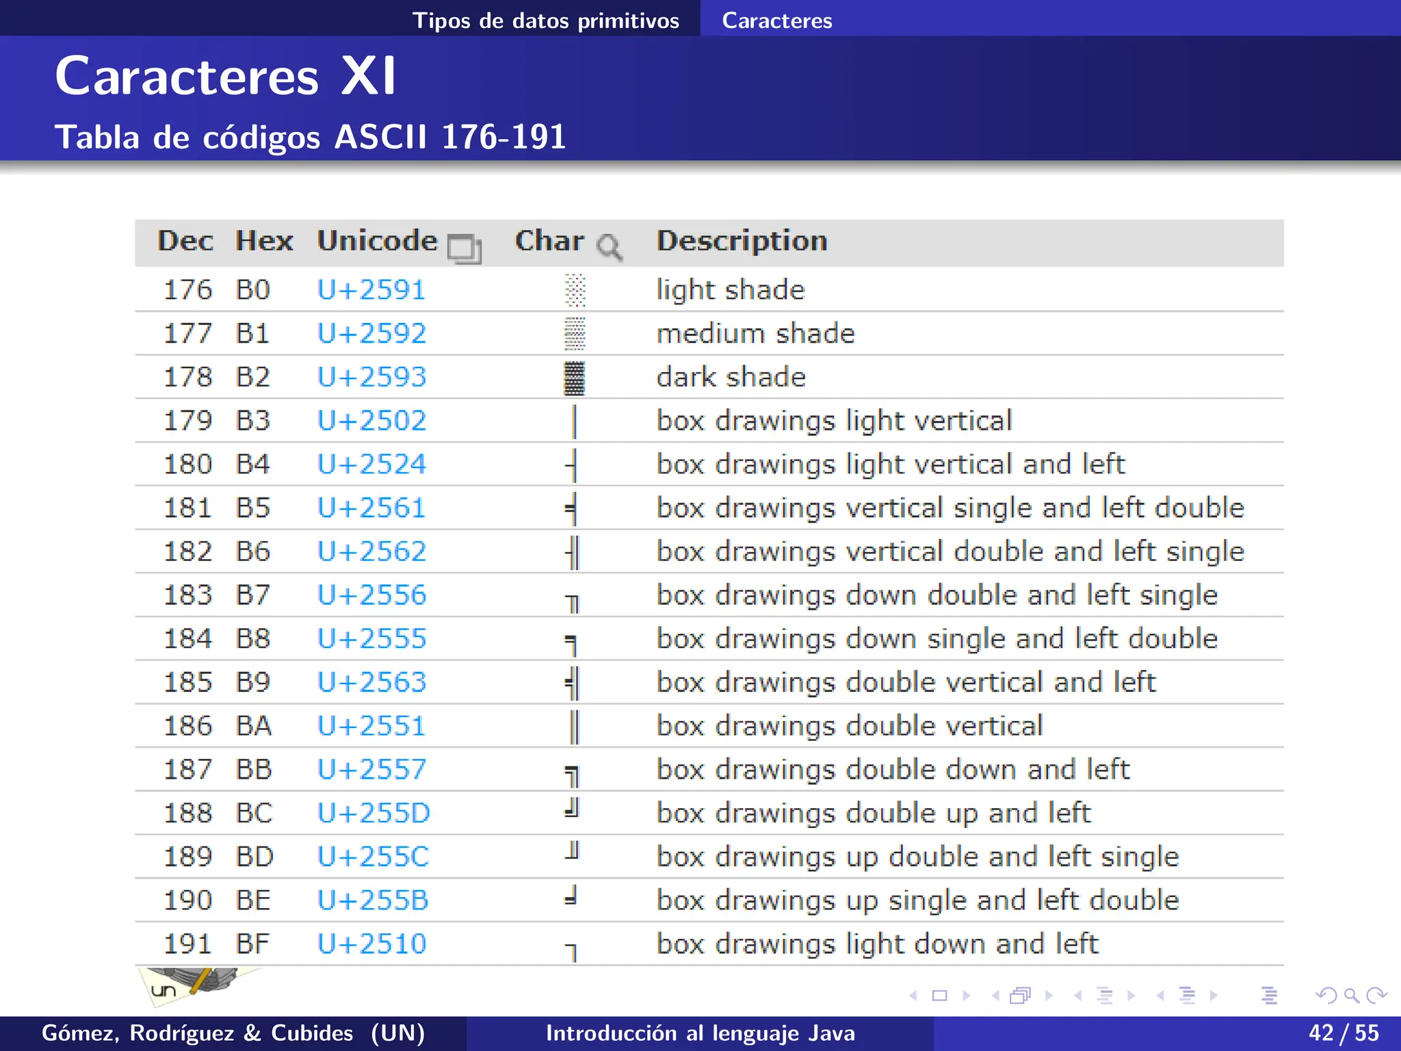This screenshot has width=1401, height=1051.
Task: Click the hex value BA cell
Action: tap(254, 725)
